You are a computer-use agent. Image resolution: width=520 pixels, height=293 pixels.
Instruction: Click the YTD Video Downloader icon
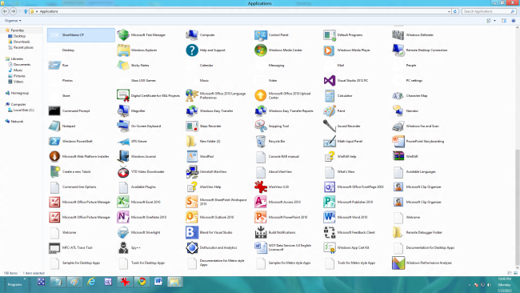[x=123, y=171]
